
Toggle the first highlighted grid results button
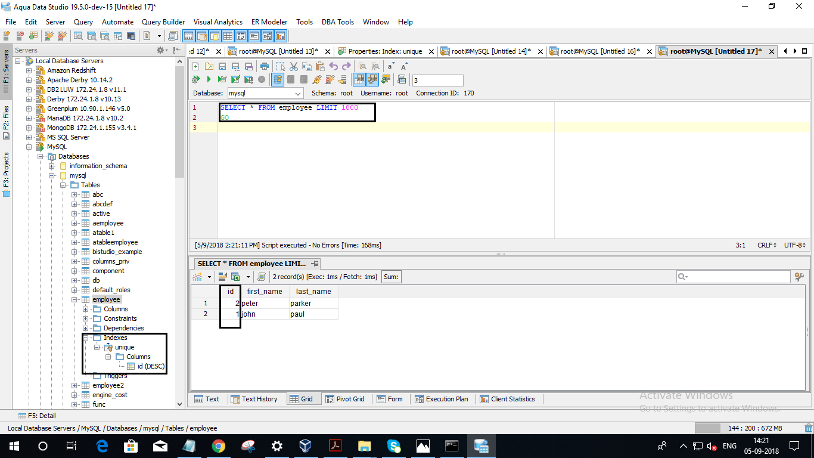pos(359,79)
